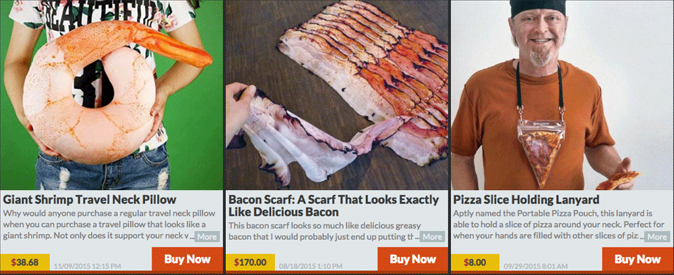Click the $38.68 price tag
Screen dimensions: 674x275
[x=25, y=262]
